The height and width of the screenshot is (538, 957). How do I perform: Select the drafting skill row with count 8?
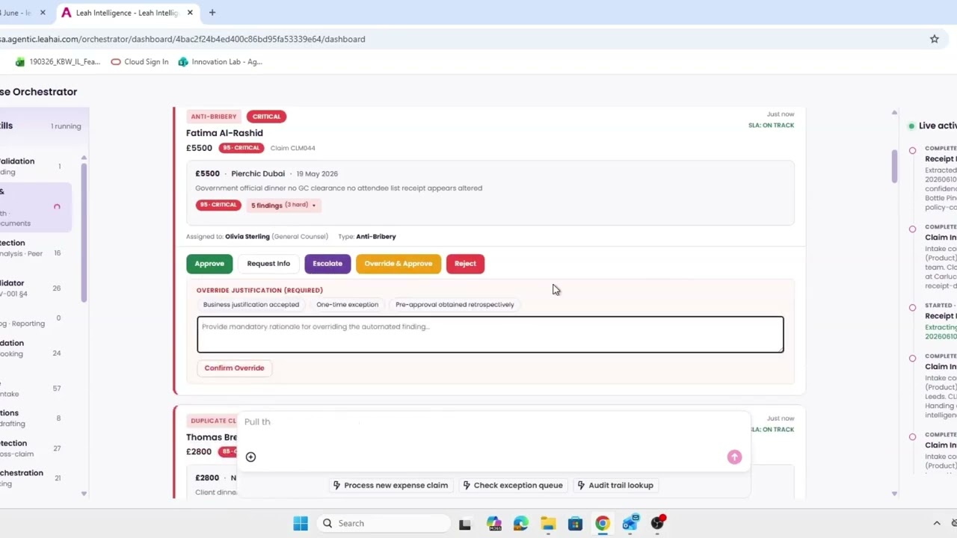[36, 418]
